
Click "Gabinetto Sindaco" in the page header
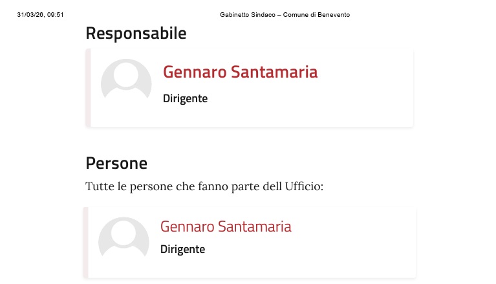247,14
